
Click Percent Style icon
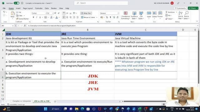[x=107, y=17]
